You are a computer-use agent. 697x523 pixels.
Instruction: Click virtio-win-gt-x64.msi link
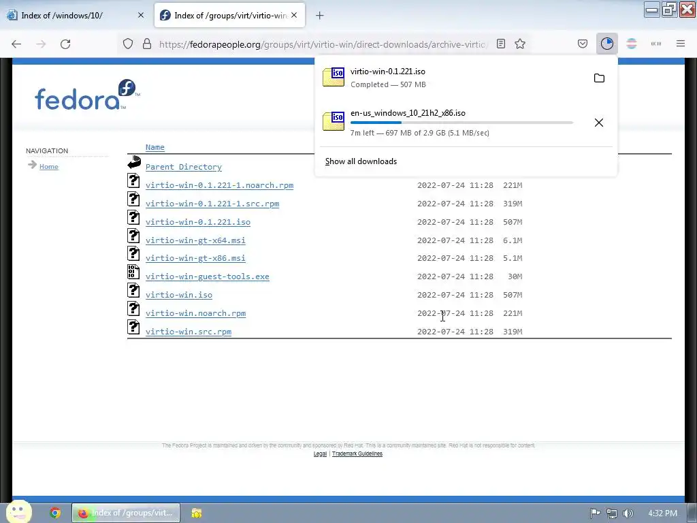(195, 240)
